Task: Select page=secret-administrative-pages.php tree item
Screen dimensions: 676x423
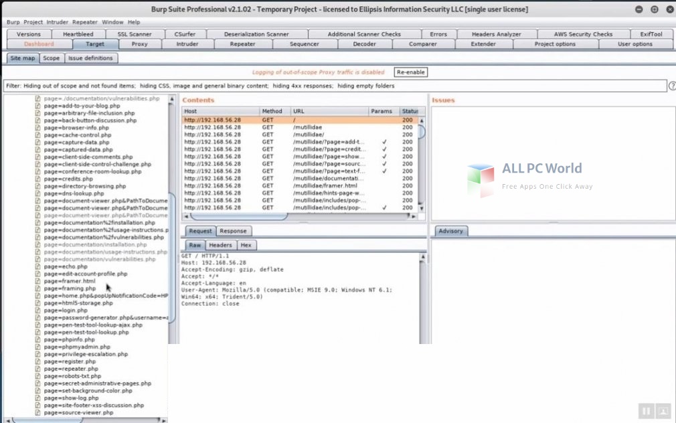Action: 98,384
